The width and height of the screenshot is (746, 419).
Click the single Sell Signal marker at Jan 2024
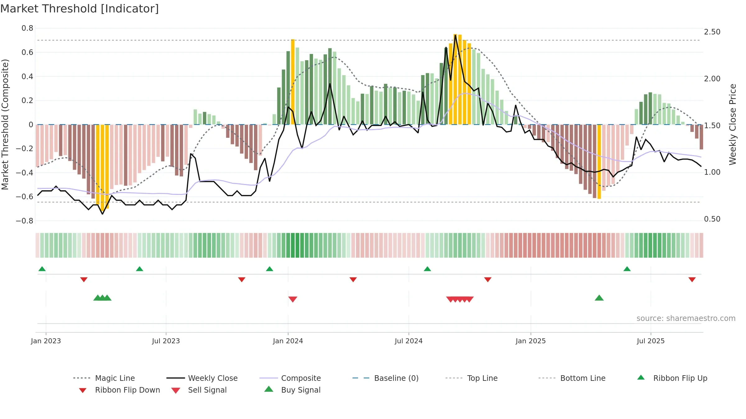[293, 299]
